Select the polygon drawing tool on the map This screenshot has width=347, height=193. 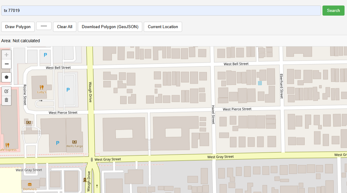point(6,77)
